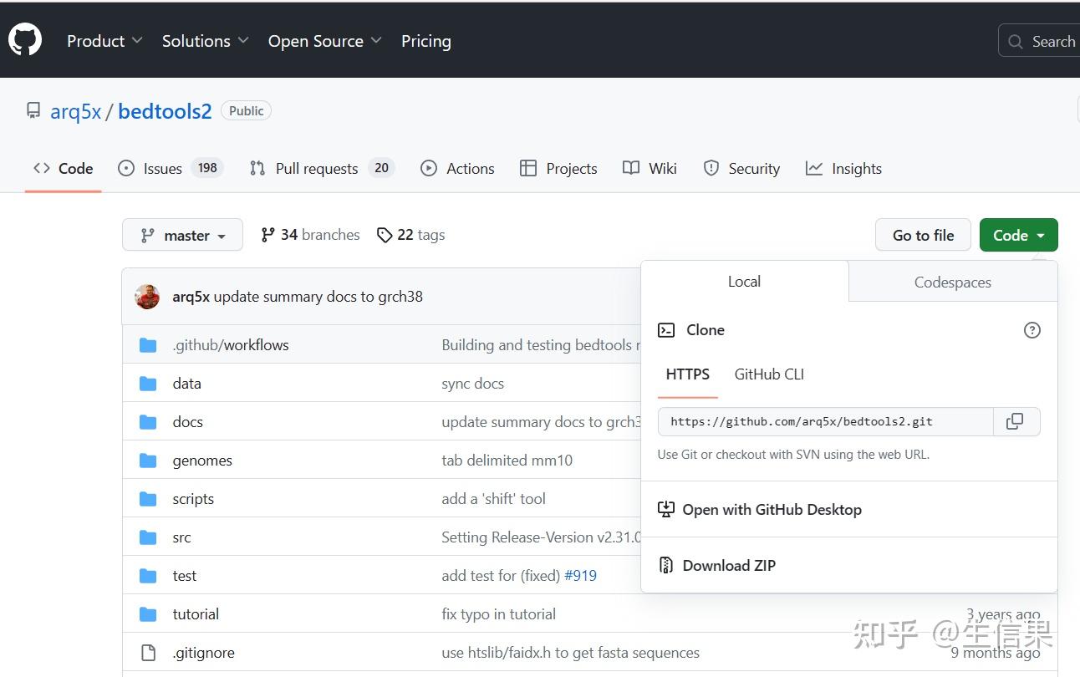
Task: Click the GitHub logo icon
Action: [25, 40]
